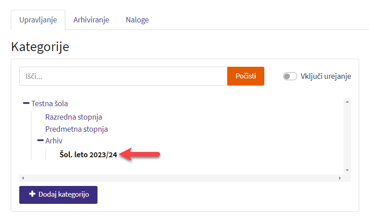The width and height of the screenshot is (369, 220).
Task: Select the Arhiv category label
Action: 54,141
